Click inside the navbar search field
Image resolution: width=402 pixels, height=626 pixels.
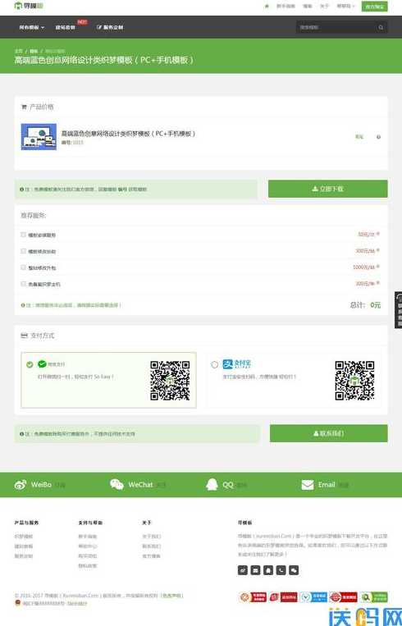pos(336,27)
